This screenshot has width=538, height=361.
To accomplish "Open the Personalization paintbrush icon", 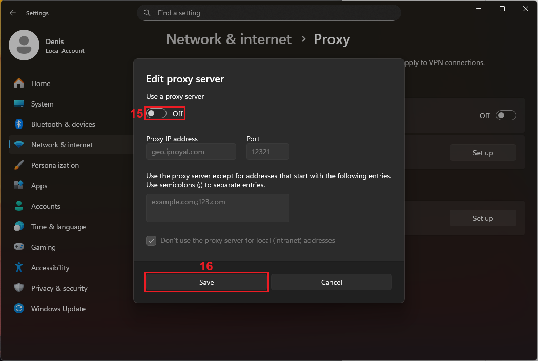I will pyautogui.click(x=19, y=165).
